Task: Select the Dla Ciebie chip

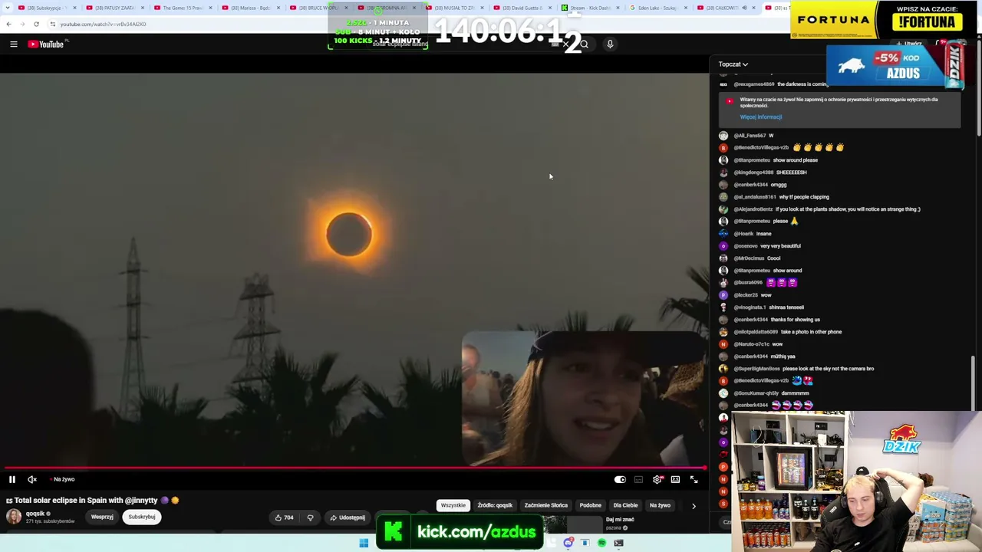Action: [625, 505]
